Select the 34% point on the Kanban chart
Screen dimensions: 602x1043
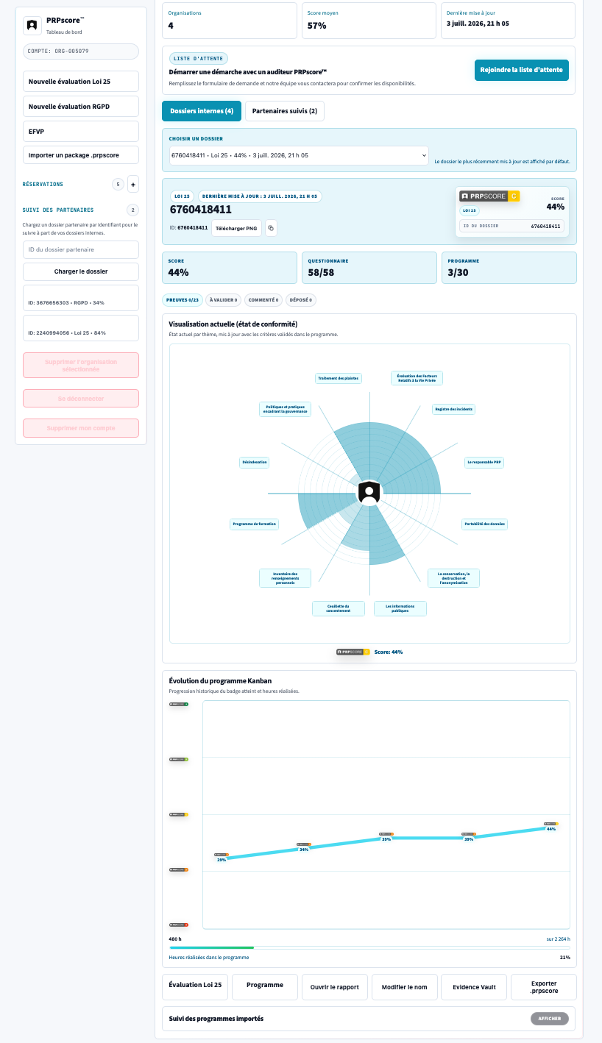(304, 850)
